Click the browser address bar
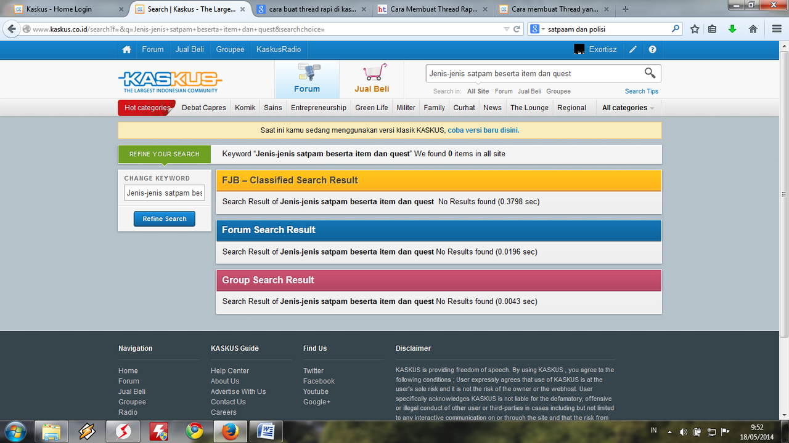 tap(265, 29)
